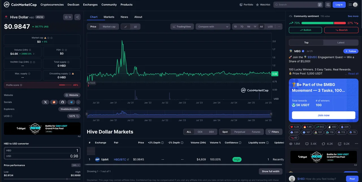Focus the Search input field
362x182 pixels.
coord(298,5)
